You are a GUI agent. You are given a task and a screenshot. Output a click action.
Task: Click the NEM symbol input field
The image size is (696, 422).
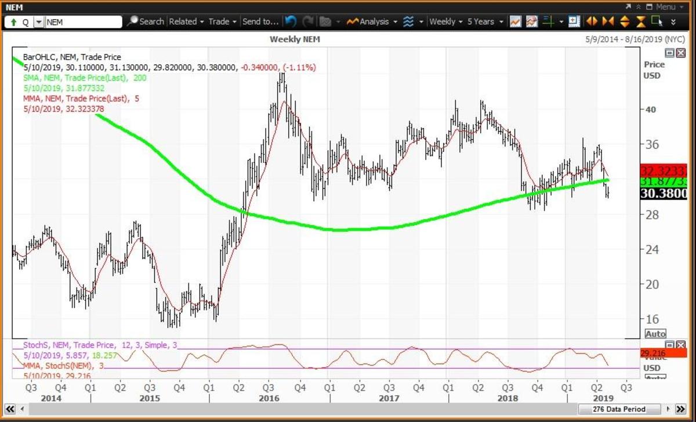pyautogui.click(x=83, y=22)
